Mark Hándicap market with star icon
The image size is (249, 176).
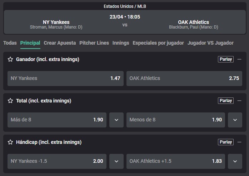pyautogui.click(x=10, y=142)
